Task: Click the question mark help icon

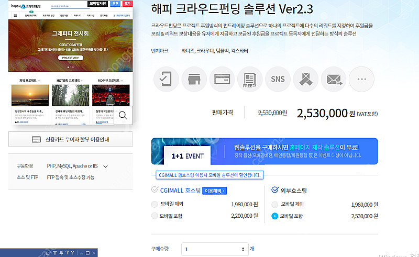Action: click(72, 253)
